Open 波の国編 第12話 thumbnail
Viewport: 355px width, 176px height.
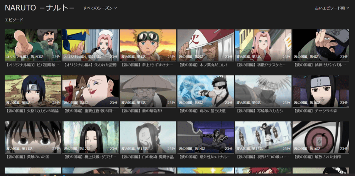tap(91, 137)
